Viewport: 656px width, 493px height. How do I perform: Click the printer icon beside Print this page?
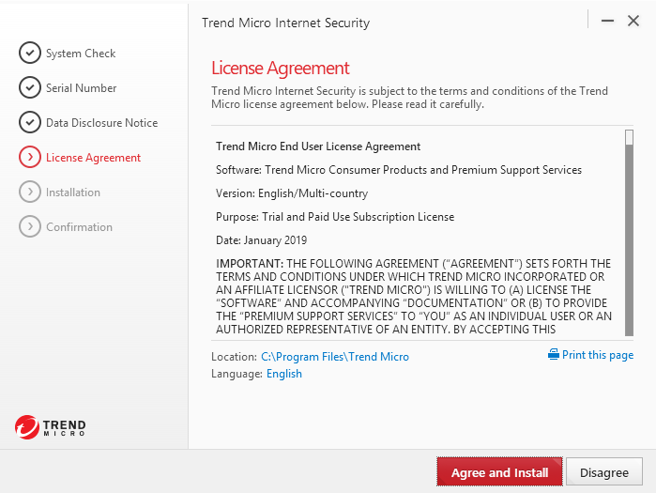pyautogui.click(x=554, y=354)
